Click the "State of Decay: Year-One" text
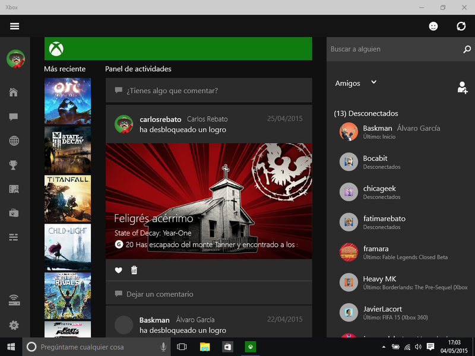This screenshot has width=475, height=356. coord(153,233)
